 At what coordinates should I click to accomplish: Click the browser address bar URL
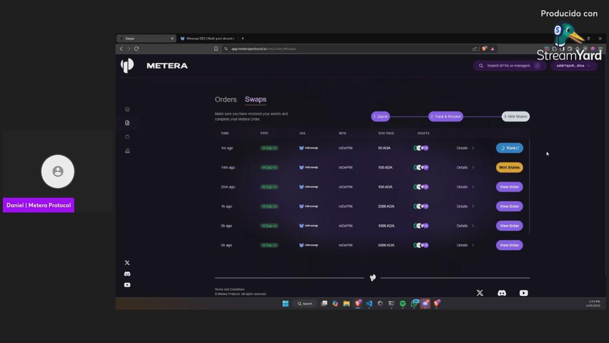(264, 49)
